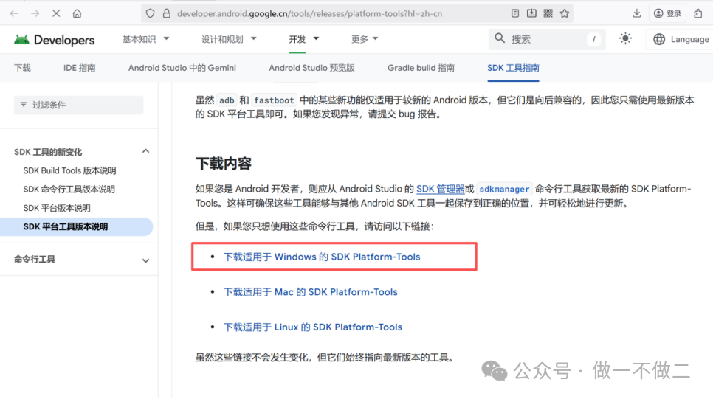713x399 pixels.
Task: Open the 下载 tab
Action: [x=22, y=68]
